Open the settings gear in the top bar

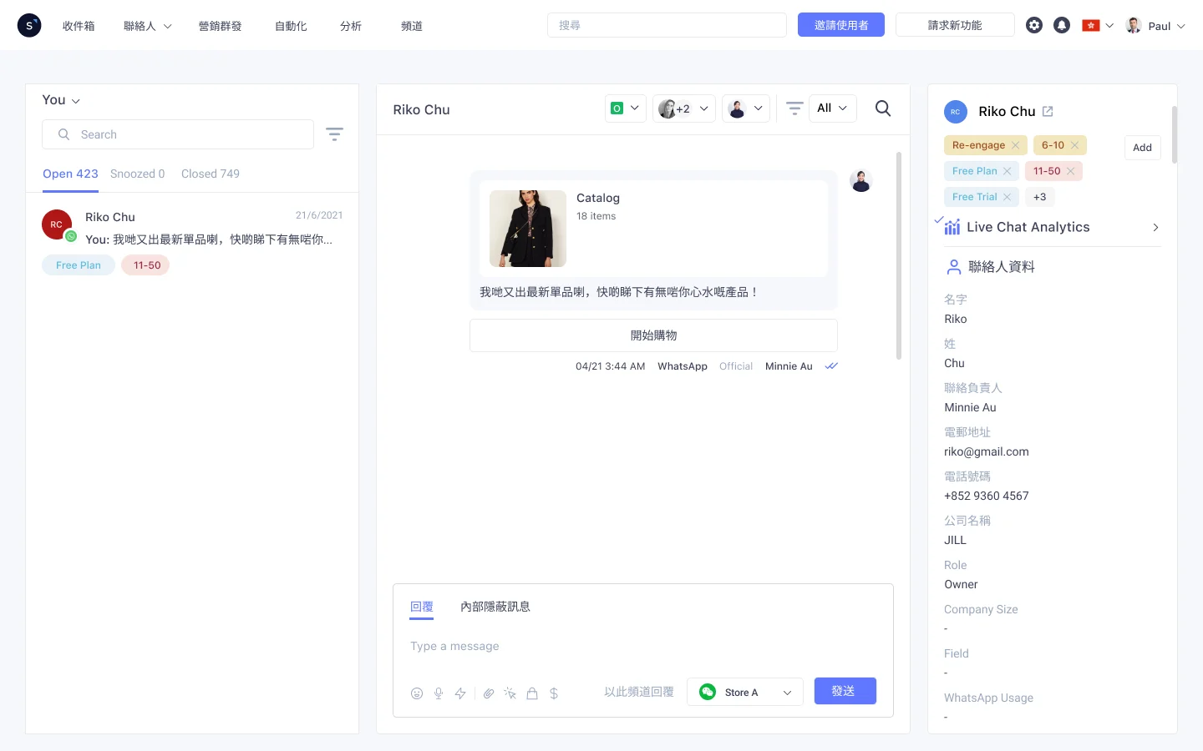[x=1034, y=25]
